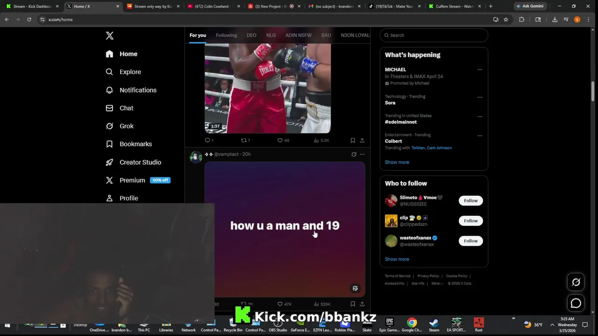Open Creator Studio in the sidebar
This screenshot has width=598, height=336.
coord(133,162)
